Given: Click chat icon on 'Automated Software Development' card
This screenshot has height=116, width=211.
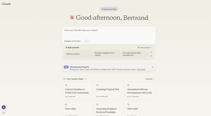Looking at the screenshot, I should pos(128,85).
